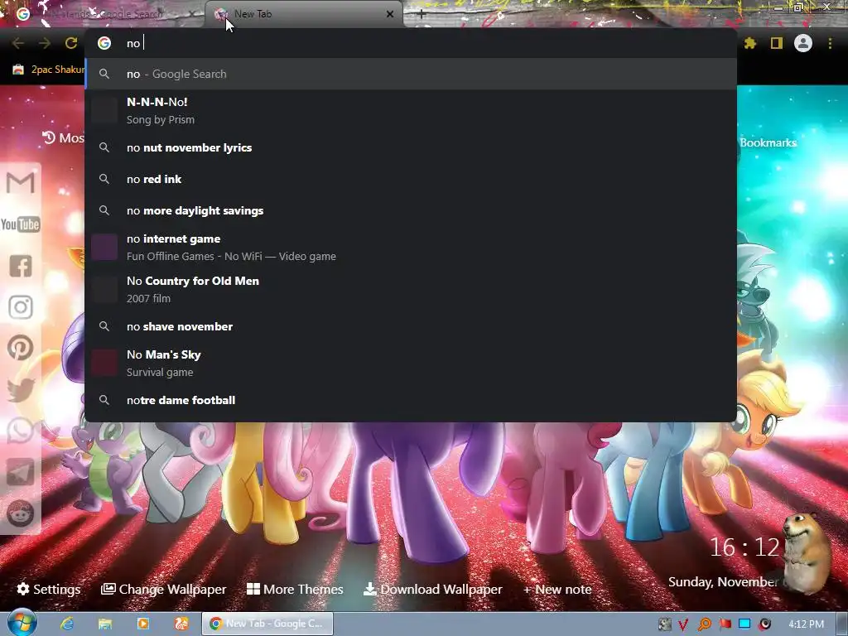
Task: Pick the 'no red ink' suggestion
Action: pos(411,179)
